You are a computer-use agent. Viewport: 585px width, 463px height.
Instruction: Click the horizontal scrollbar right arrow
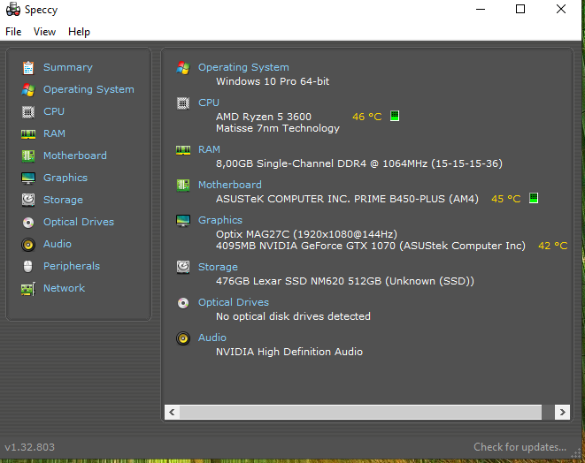[x=562, y=412]
